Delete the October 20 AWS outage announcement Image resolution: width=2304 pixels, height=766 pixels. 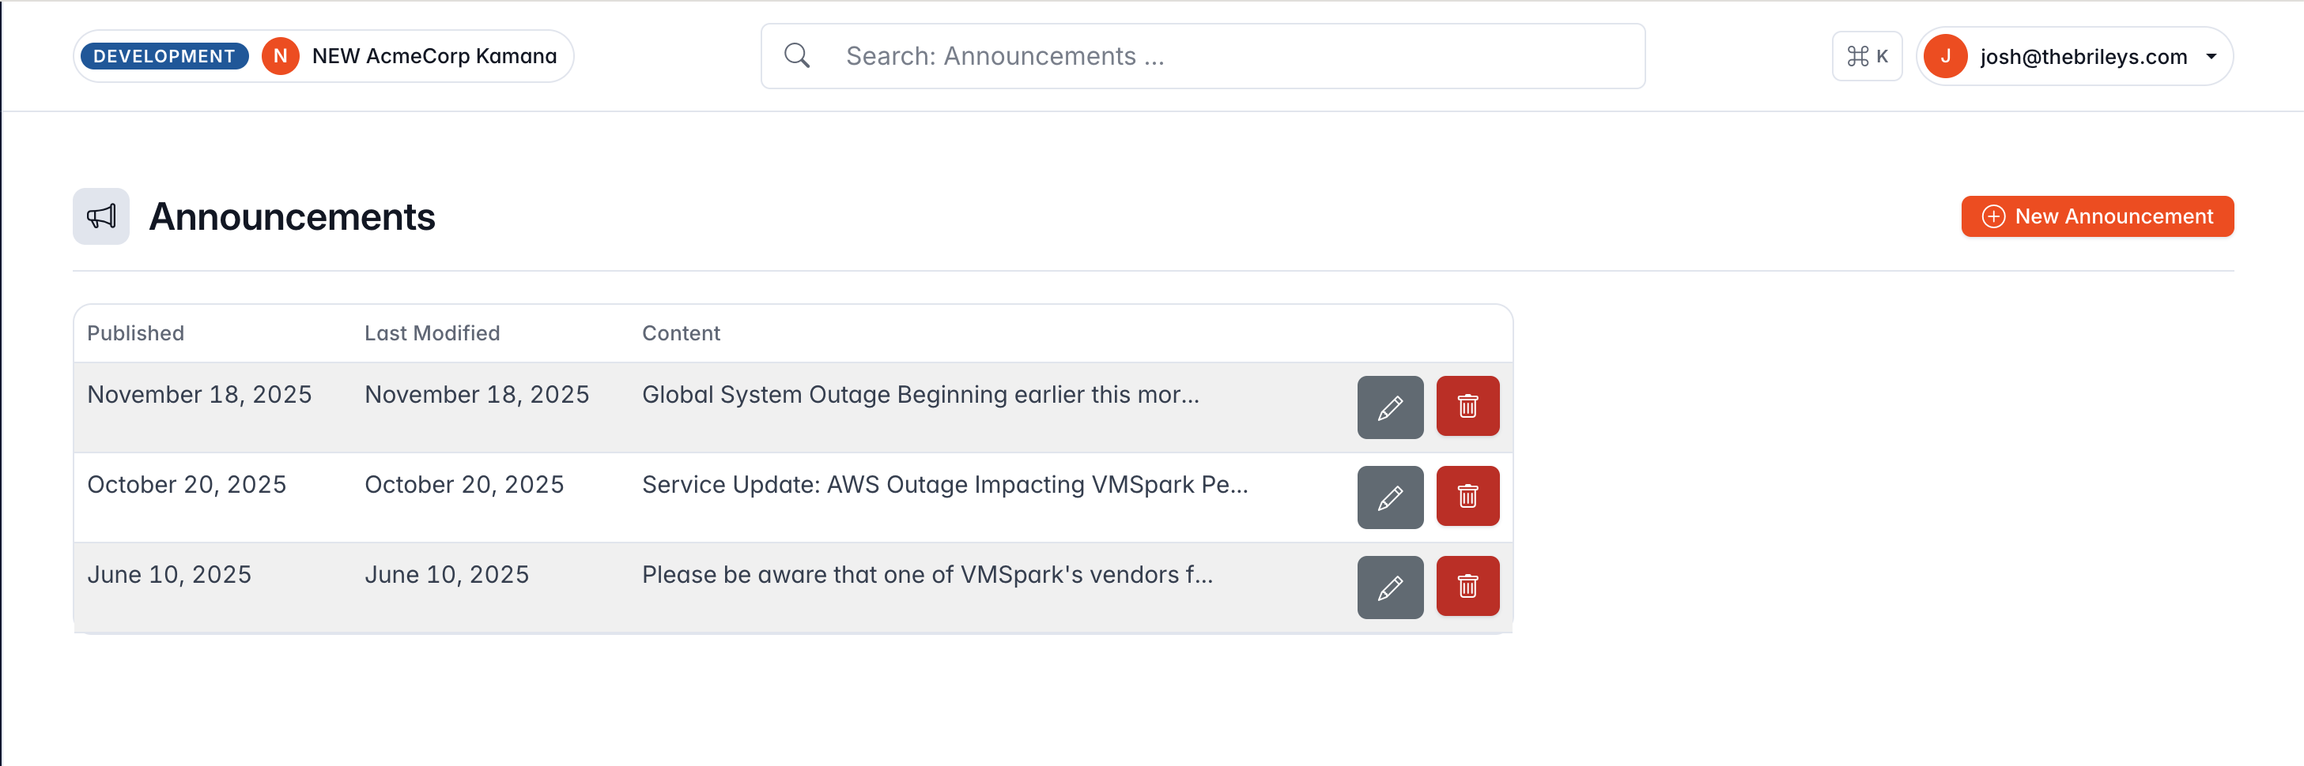1467,497
